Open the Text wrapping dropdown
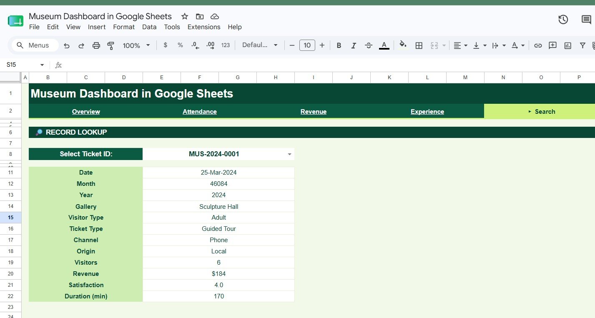595x318 pixels. pyautogui.click(x=499, y=45)
